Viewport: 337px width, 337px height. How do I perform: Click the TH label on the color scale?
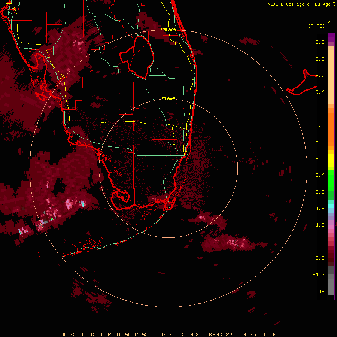pyautogui.click(x=322, y=292)
